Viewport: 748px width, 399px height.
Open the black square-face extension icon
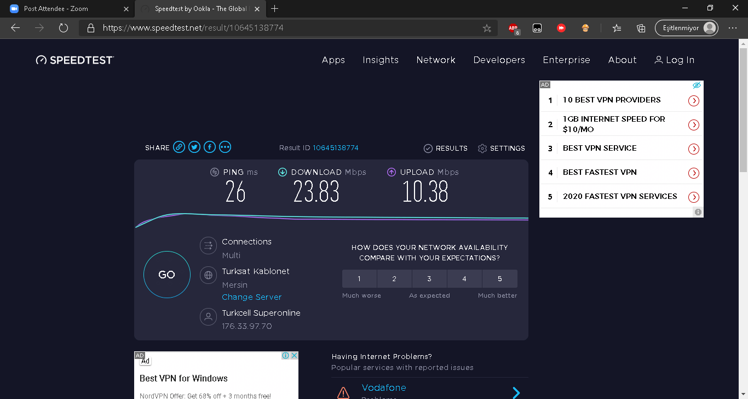click(x=537, y=28)
